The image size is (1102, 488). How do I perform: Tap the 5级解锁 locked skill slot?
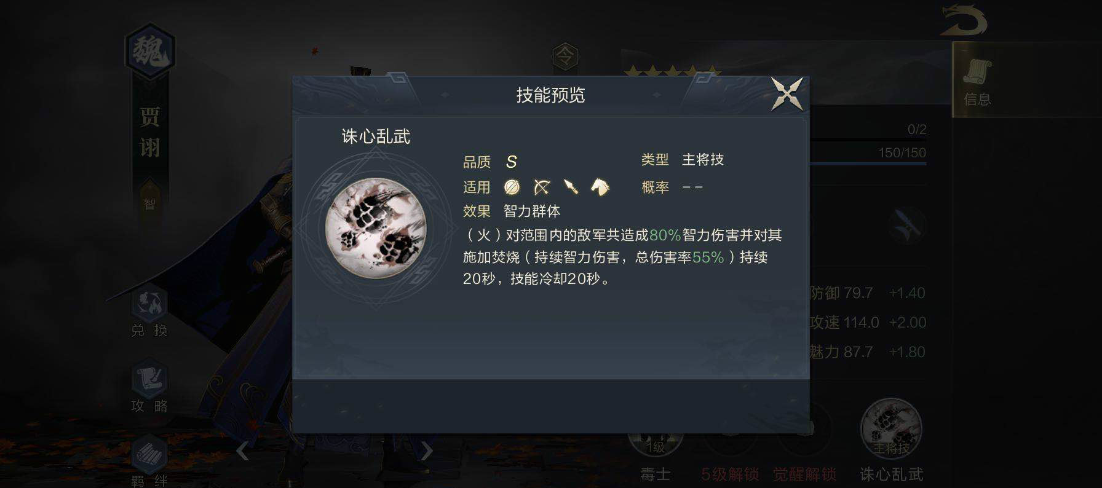click(x=730, y=455)
